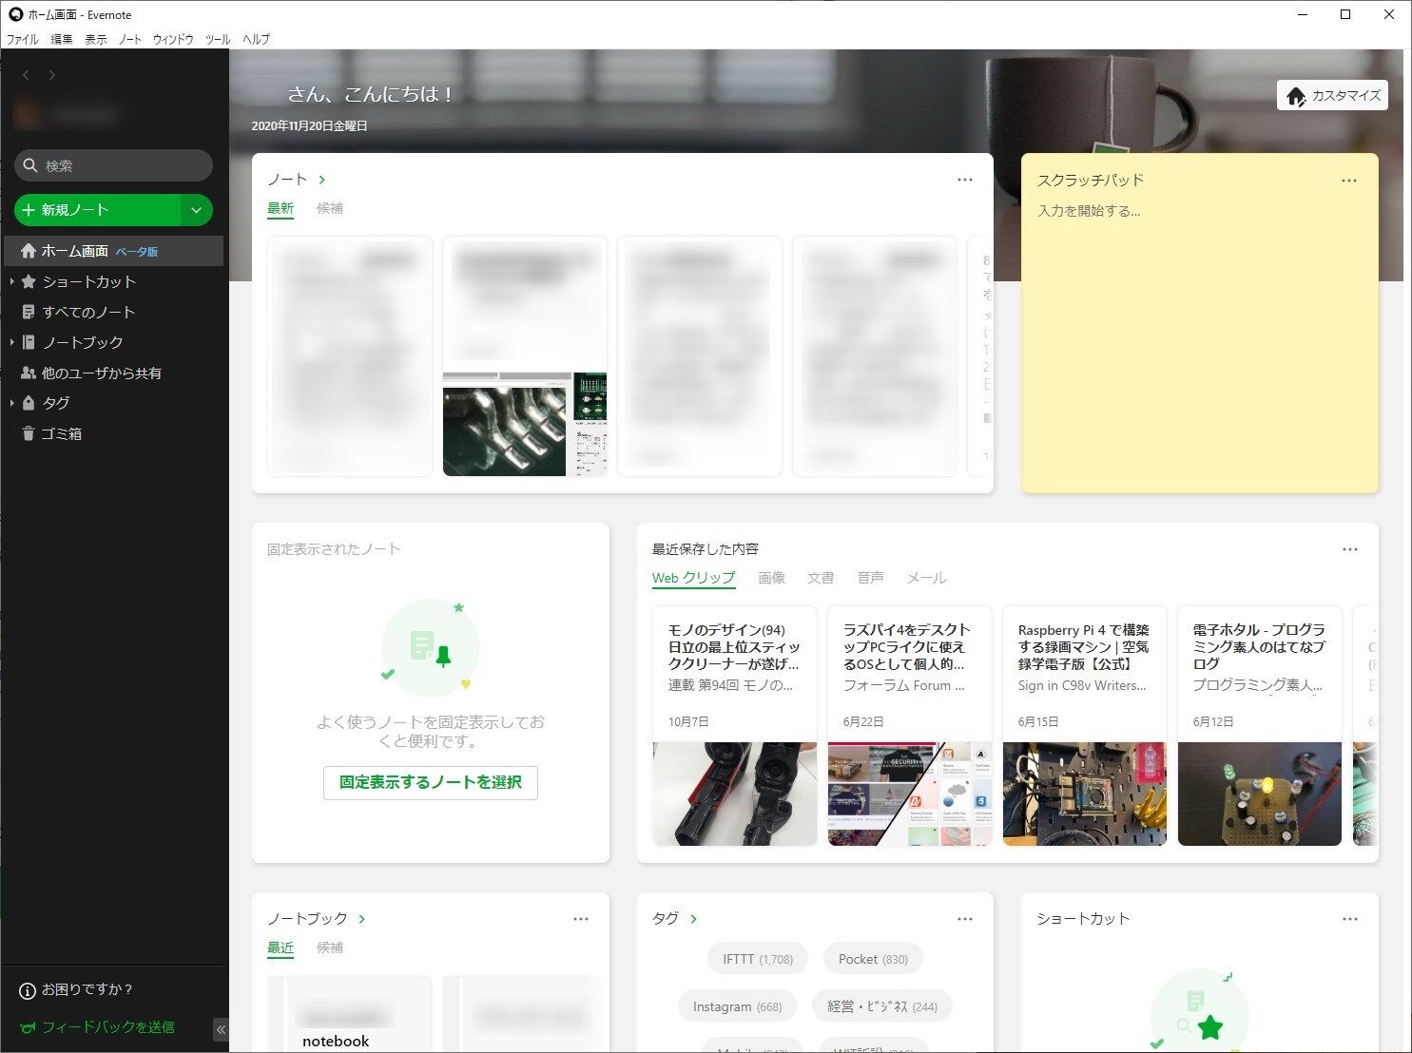Open new note type dropdown arrow
Screen dimensions: 1412x1053
196,210
